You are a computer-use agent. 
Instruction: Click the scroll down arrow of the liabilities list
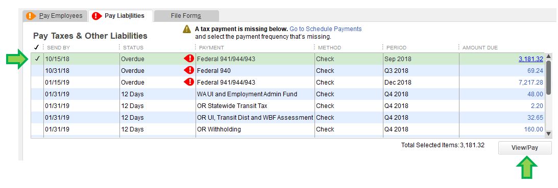tap(548, 133)
